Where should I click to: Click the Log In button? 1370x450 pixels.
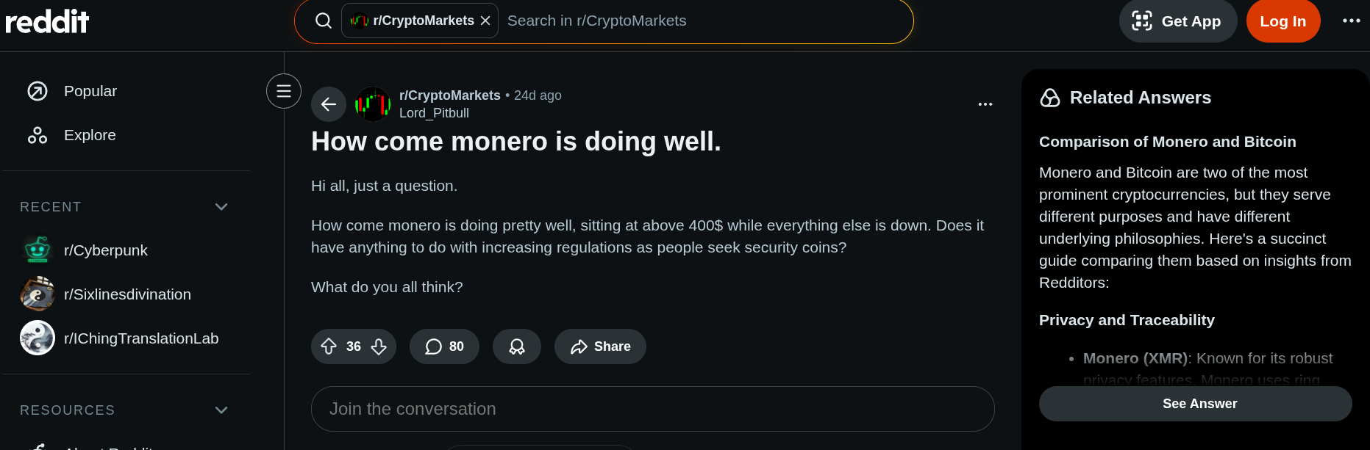[1282, 21]
